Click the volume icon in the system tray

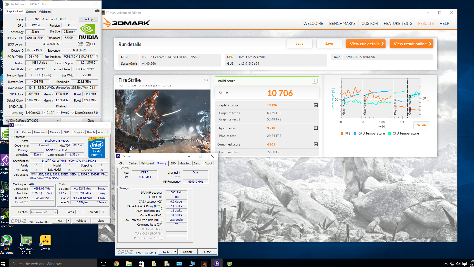click(x=458, y=263)
